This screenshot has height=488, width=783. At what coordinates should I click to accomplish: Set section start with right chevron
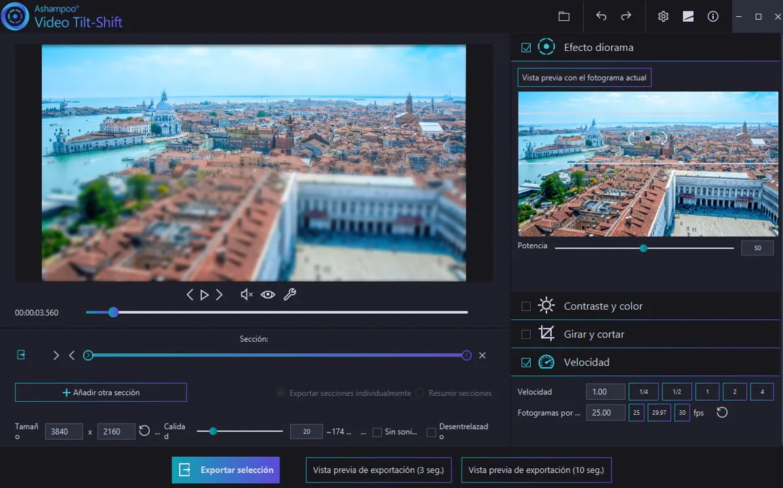coord(56,356)
